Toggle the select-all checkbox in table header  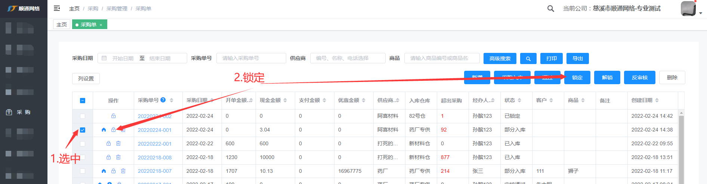coord(83,101)
